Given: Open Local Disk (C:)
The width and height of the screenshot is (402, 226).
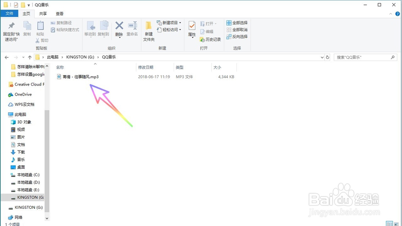Looking at the screenshot, I should tap(25, 175).
